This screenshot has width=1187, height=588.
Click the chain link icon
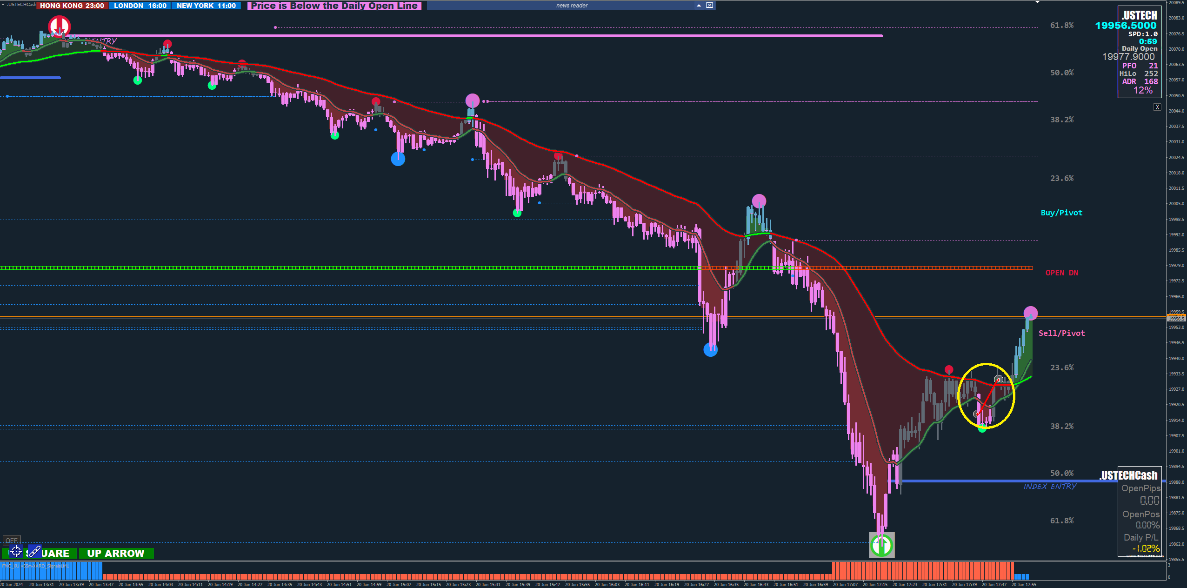pyautogui.click(x=34, y=552)
